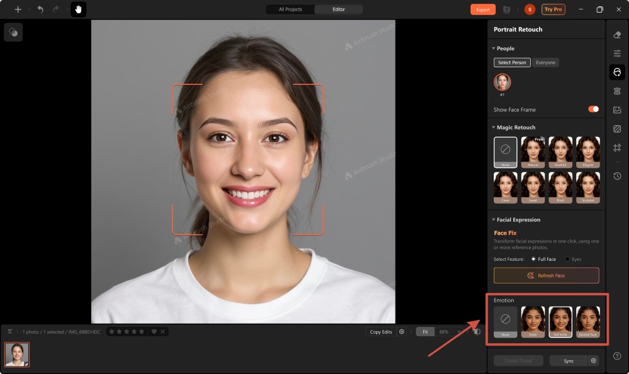Open the image background sidebar icon
The image size is (629, 374).
[617, 110]
